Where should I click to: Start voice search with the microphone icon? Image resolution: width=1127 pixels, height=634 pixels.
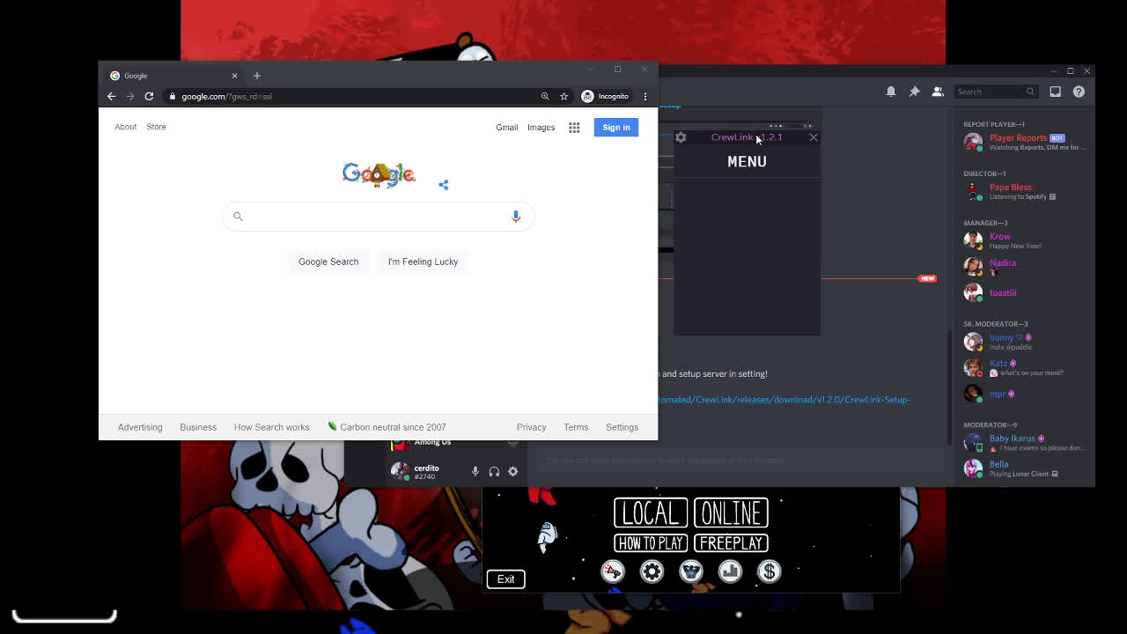[x=516, y=216]
